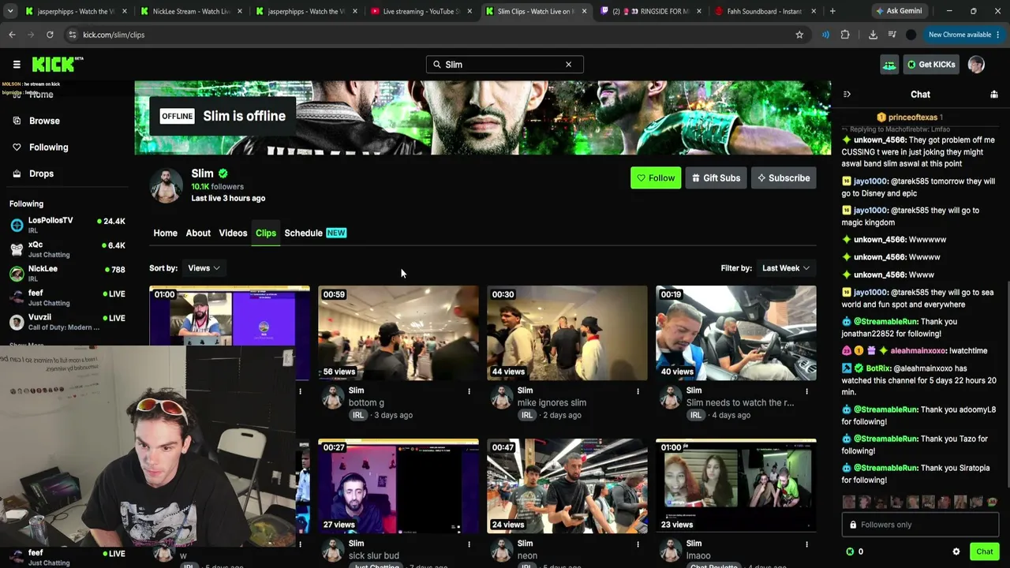Click the search box containing Slim
This screenshot has height=568, width=1010.
[x=505, y=65]
